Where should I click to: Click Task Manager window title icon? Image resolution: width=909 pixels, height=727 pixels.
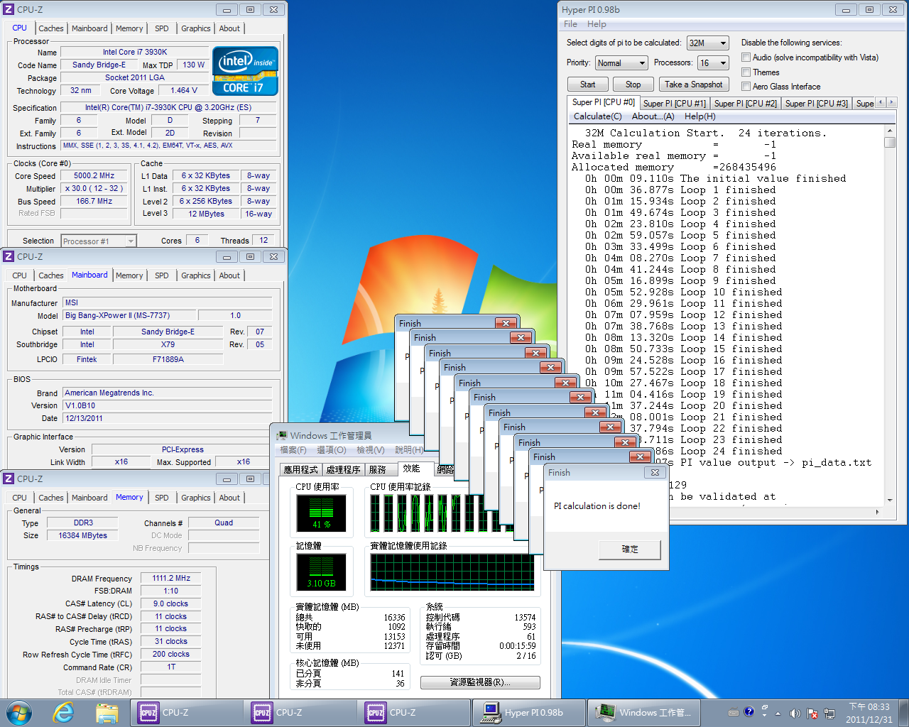(282, 435)
